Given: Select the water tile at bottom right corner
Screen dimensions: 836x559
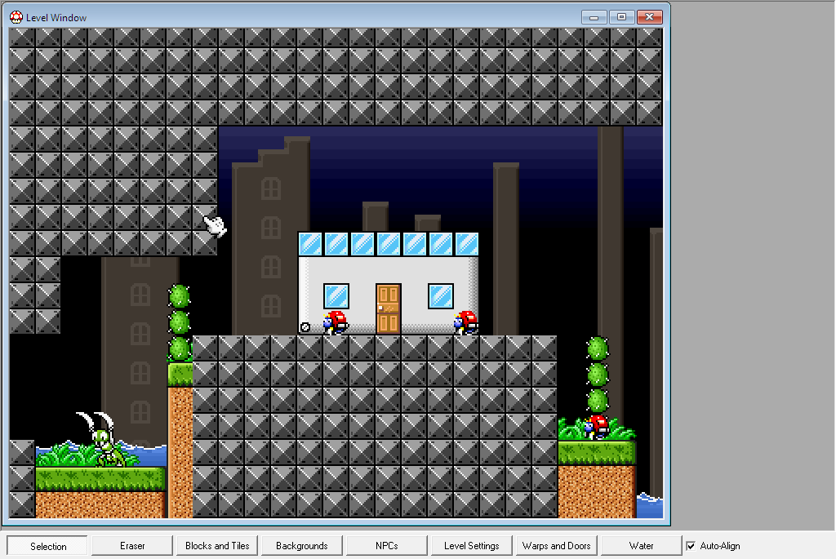Looking at the screenshot, I should pyautogui.click(x=650, y=506).
